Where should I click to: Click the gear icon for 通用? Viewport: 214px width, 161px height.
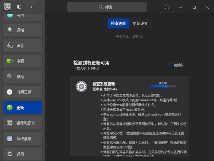pyautogui.click(x=10, y=154)
